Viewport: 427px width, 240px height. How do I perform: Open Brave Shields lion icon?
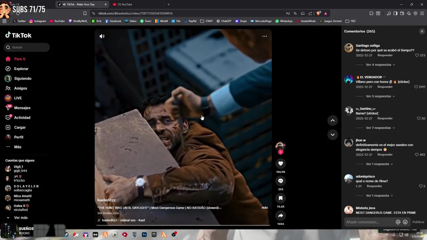coord(319,13)
